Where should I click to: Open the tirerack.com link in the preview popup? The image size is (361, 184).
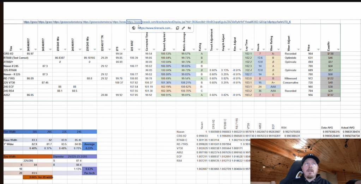155,28
